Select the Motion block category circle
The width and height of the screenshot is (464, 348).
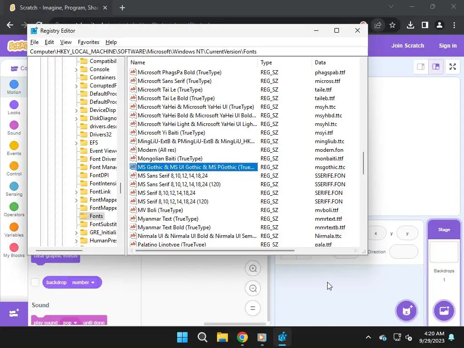pos(14,84)
